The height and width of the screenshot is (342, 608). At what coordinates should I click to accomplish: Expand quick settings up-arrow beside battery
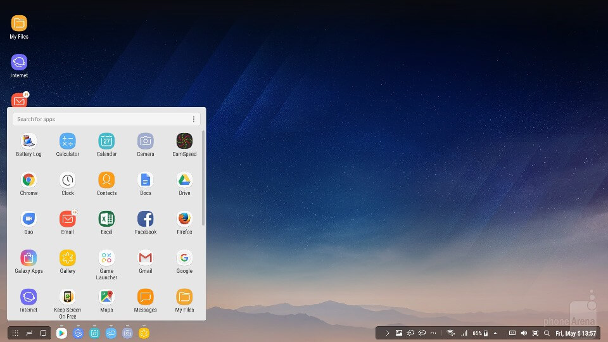coord(495,333)
